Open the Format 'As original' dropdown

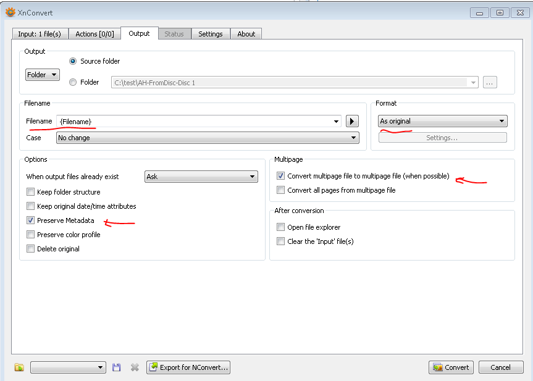tap(443, 121)
